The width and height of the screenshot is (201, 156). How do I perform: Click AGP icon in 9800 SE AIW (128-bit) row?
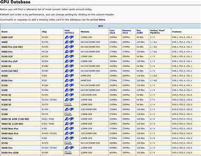tap(69, 119)
